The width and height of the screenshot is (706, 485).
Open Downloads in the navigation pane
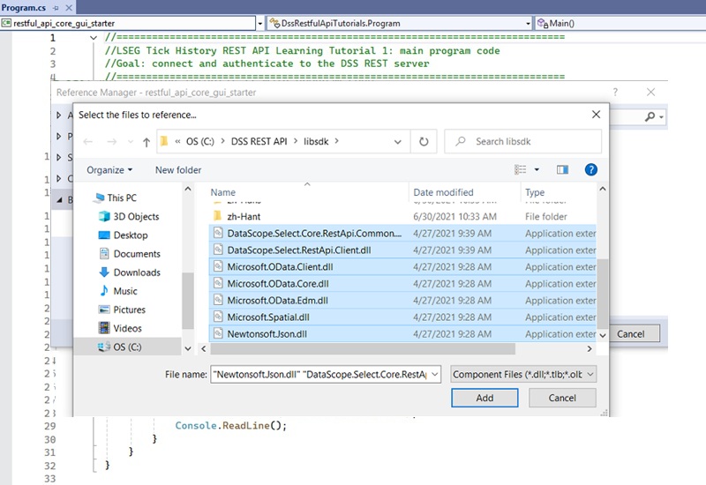click(x=136, y=272)
